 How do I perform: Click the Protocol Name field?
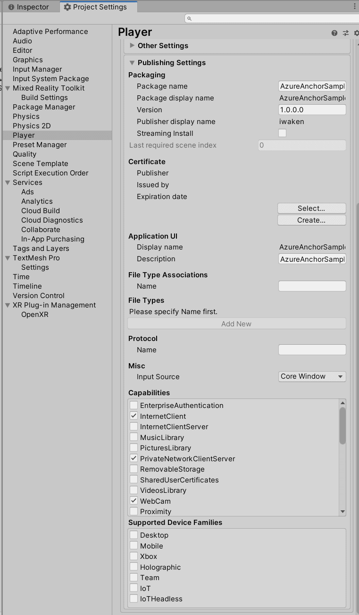tap(312, 349)
